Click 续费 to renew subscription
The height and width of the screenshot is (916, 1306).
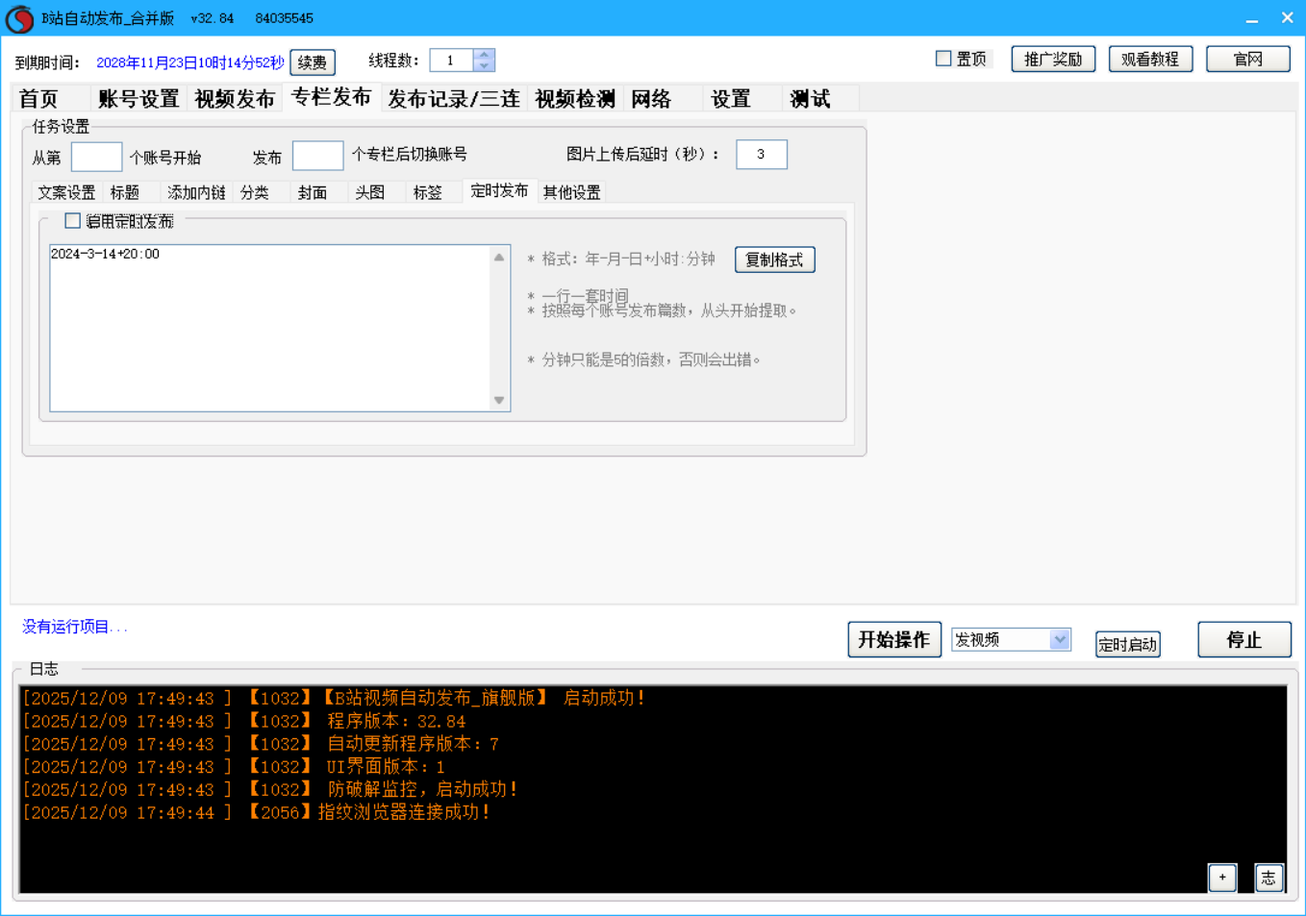coord(312,62)
